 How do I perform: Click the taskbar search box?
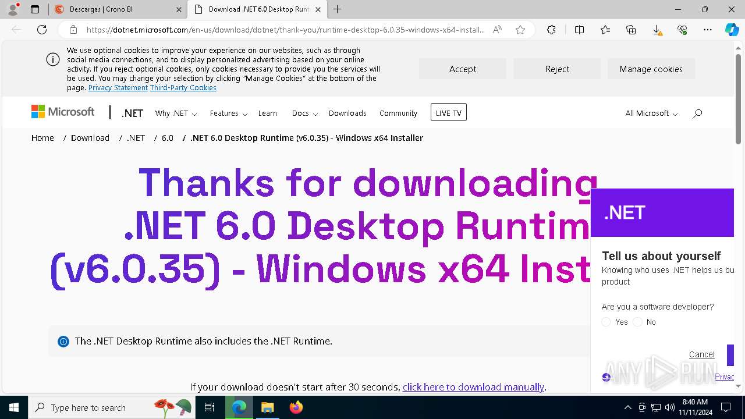(x=113, y=407)
